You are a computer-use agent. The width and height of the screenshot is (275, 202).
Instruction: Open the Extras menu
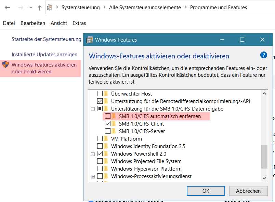79,23
